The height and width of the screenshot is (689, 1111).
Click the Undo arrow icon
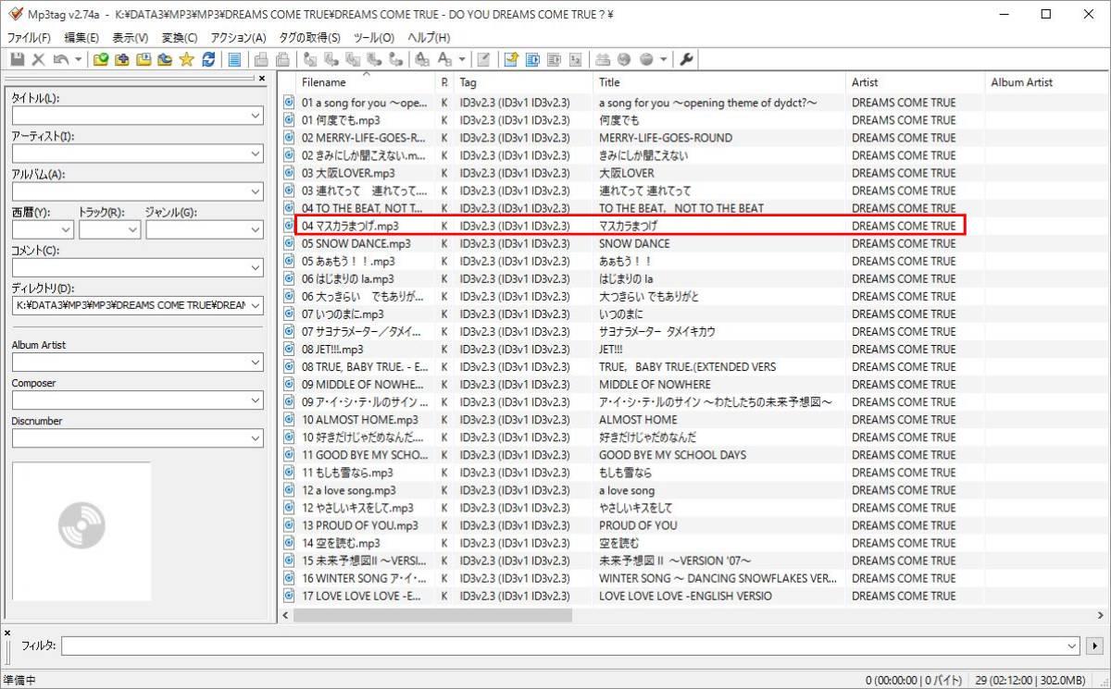(x=60, y=59)
